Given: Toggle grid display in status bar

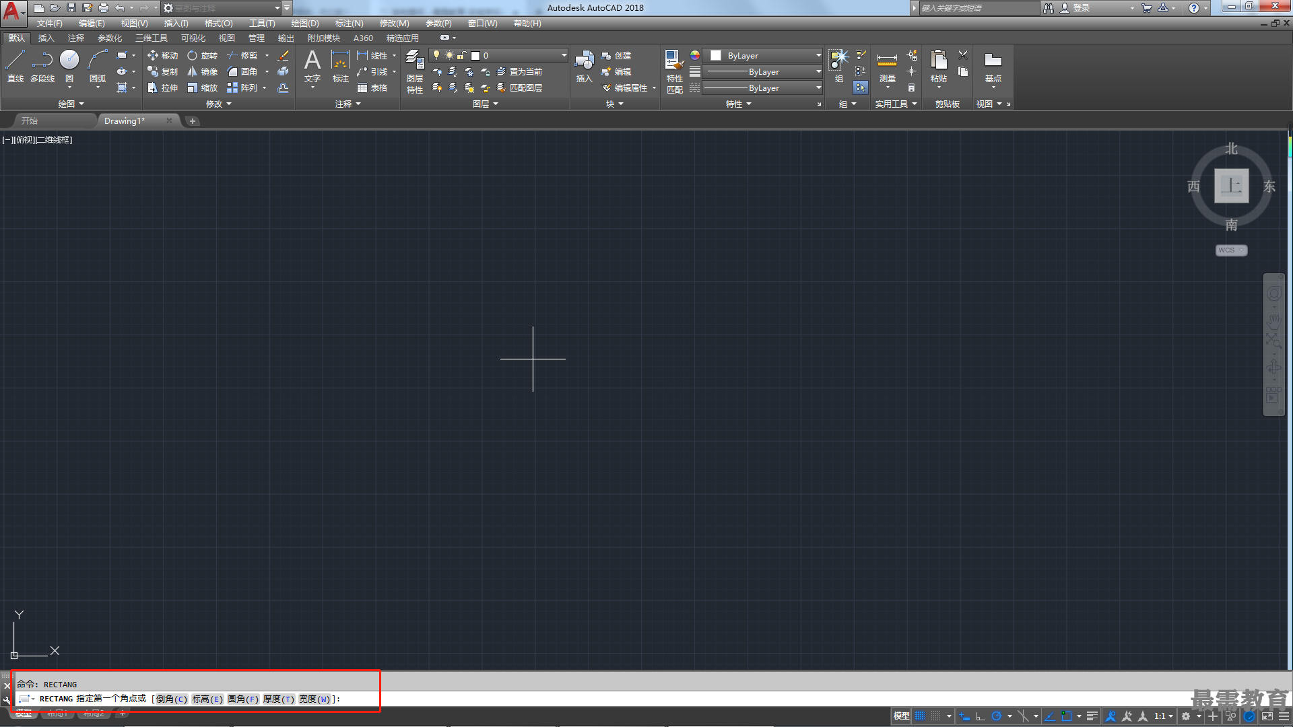Looking at the screenshot, I should (920, 716).
